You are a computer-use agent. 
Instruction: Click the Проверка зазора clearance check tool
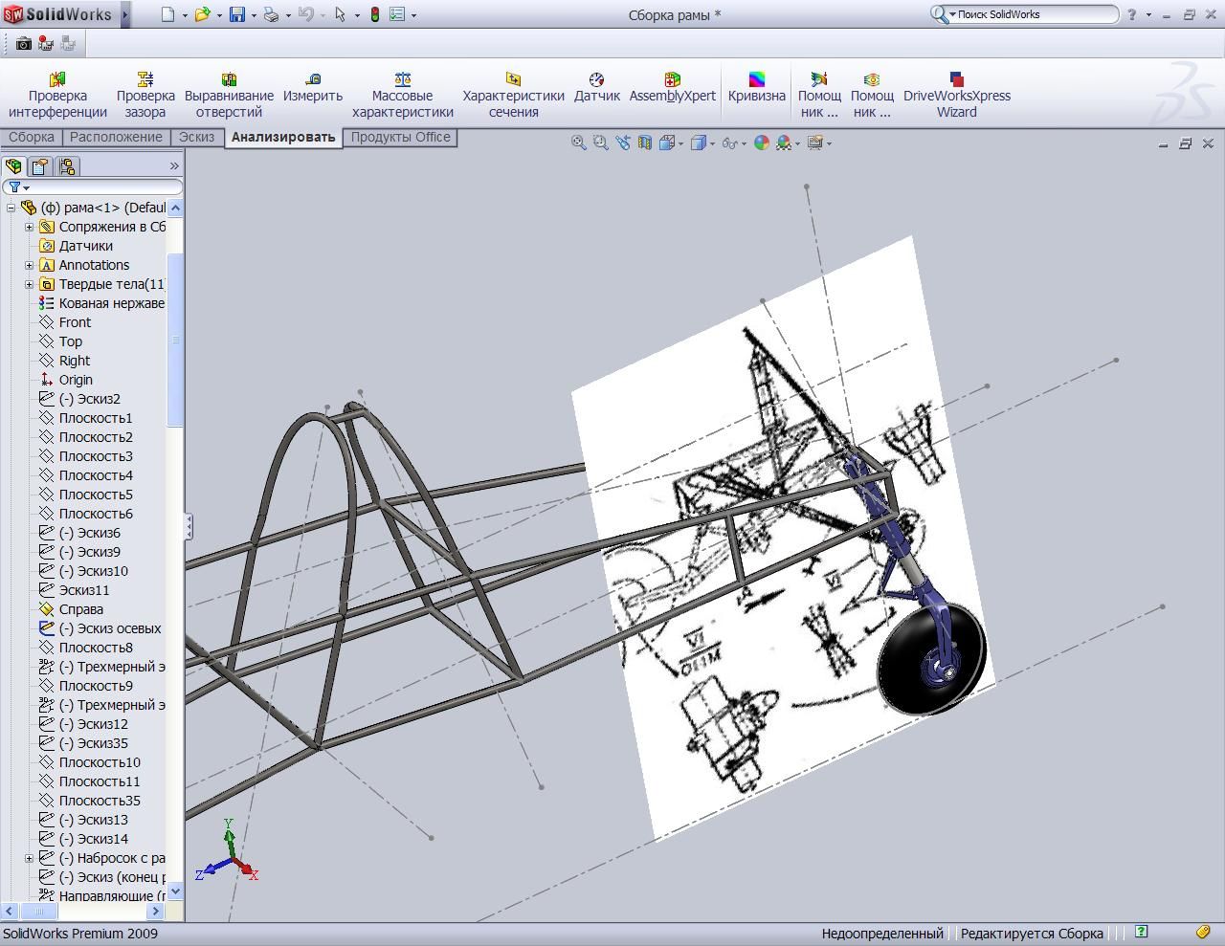pyautogui.click(x=145, y=95)
